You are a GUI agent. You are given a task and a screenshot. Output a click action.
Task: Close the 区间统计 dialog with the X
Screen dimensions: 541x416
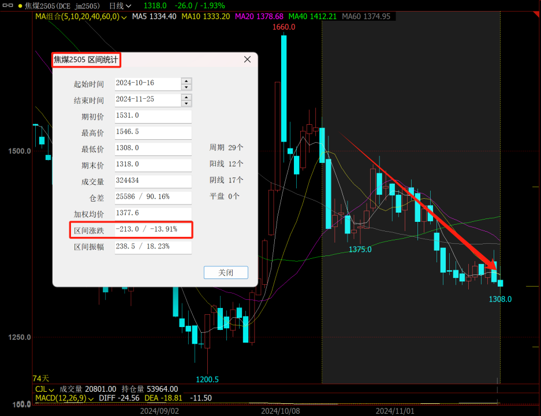click(247, 60)
